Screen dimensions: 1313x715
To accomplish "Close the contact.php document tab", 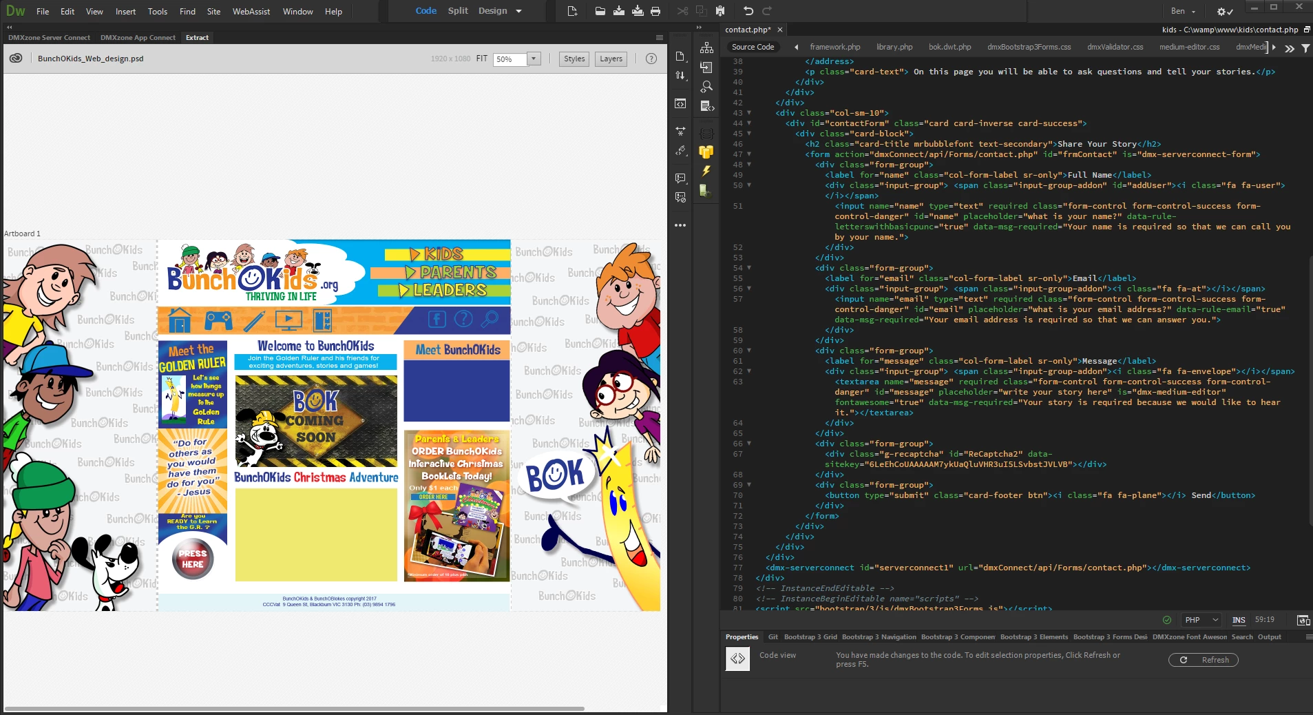I will (780, 30).
